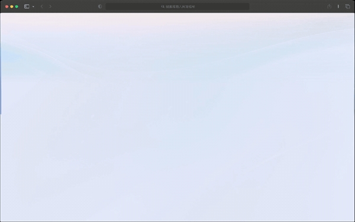Click the magnifier icon in address bar
355x222 pixels.
(x=163, y=7)
